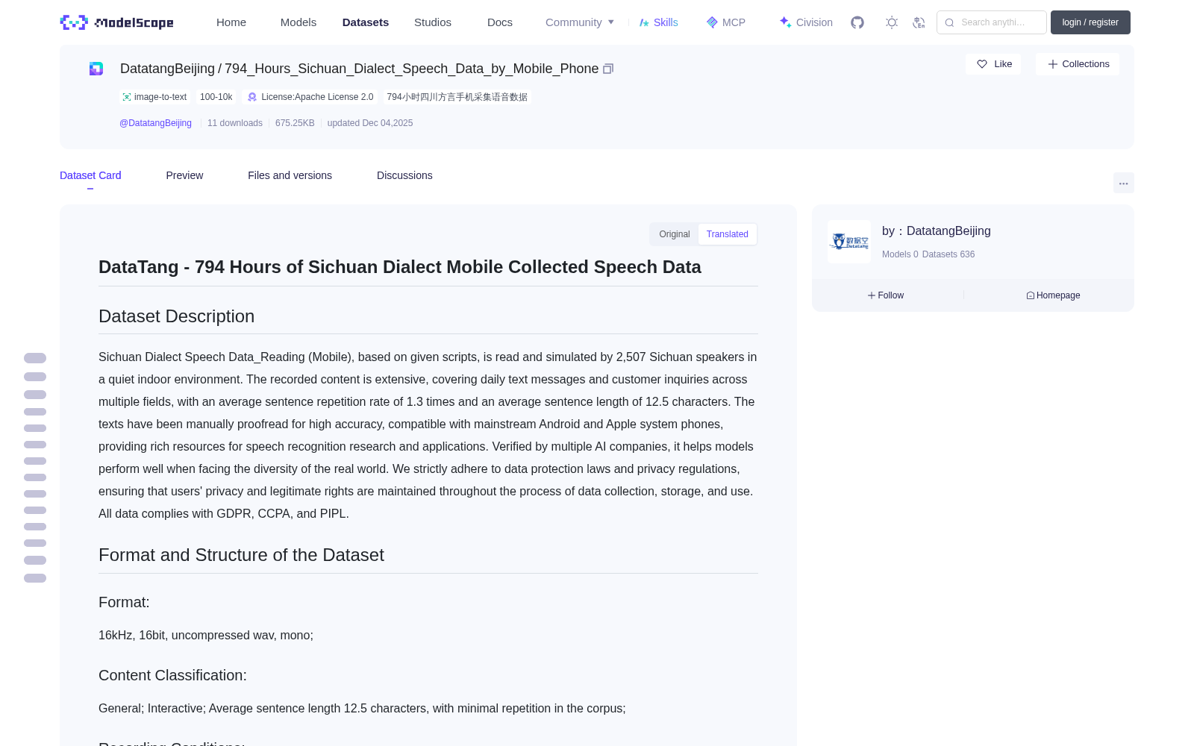Click the plus icon on Collections

click(1053, 64)
